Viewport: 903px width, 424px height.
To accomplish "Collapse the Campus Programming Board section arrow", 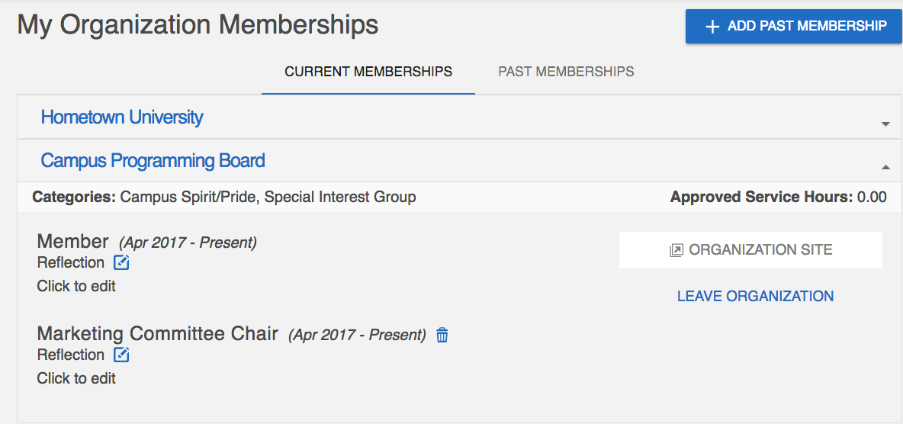I will (885, 167).
